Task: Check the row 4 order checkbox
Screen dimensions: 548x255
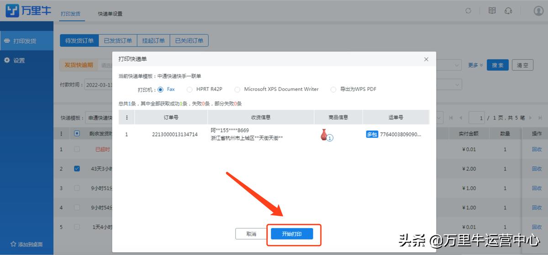Action: point(77,208)
